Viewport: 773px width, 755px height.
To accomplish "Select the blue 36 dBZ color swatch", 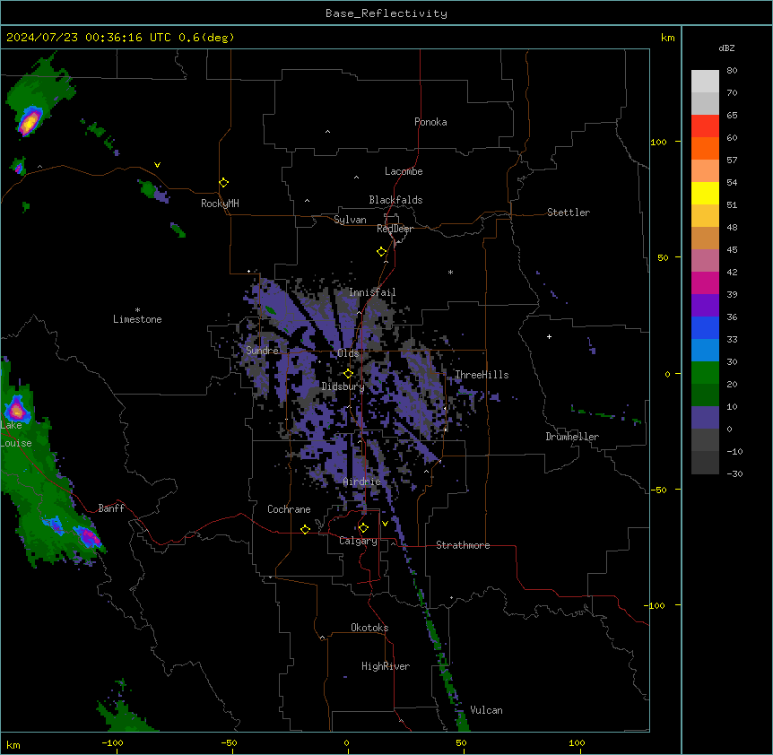I will (705, 327).
